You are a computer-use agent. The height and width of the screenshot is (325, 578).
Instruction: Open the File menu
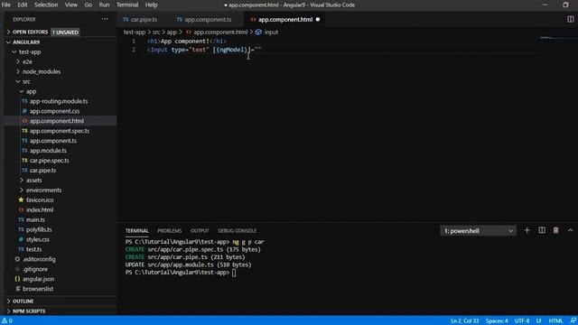click(x=6, y=5)
